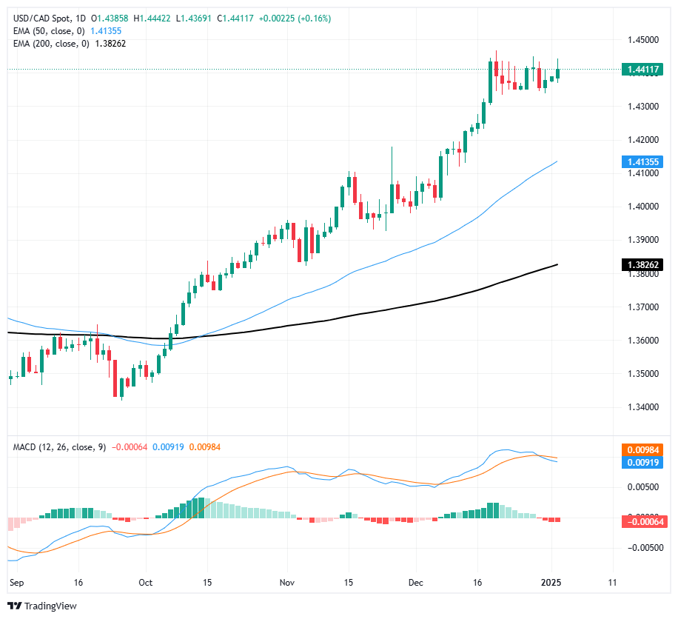Click the red histogram -0.00064 value tag
The image size is (678, 619).
pos(642,522)
